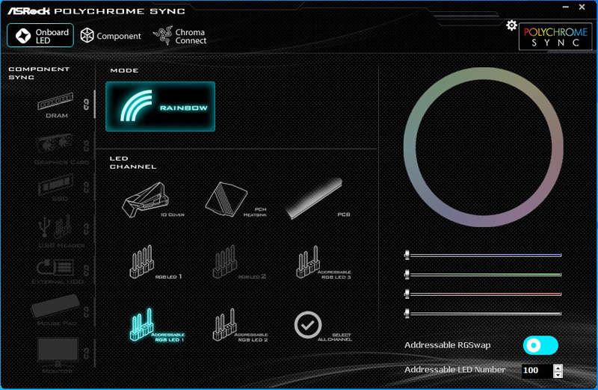Toggle the Addressable RGSwap switch
The width and height of the screenshot is (598, 390).
[x=540, y=345]
